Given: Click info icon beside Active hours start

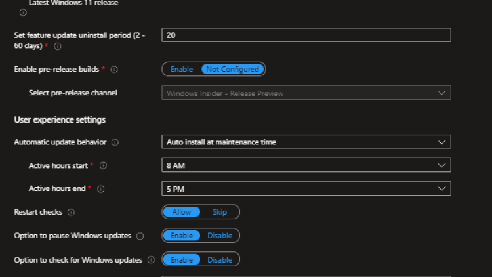Looking at the screenshot, I should pos(102,165).
